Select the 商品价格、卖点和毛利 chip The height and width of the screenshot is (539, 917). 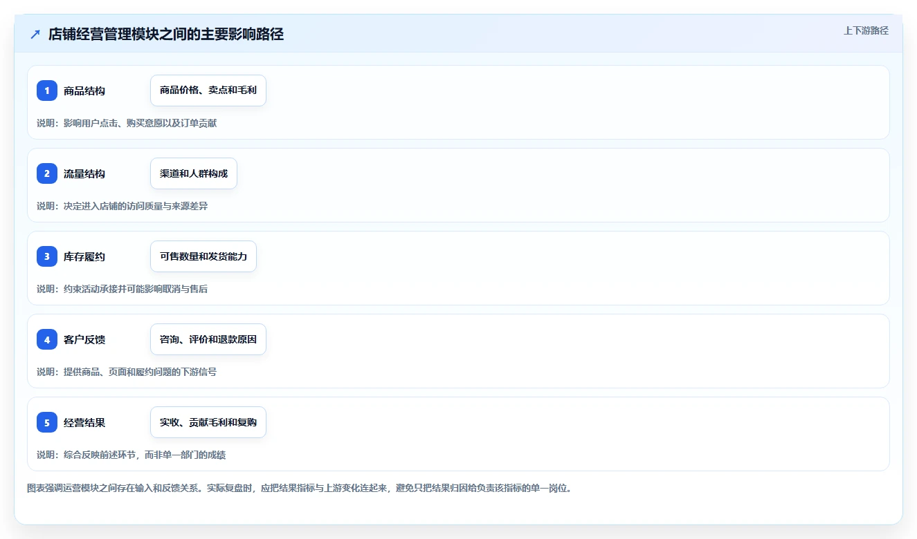tap(208, 91)
